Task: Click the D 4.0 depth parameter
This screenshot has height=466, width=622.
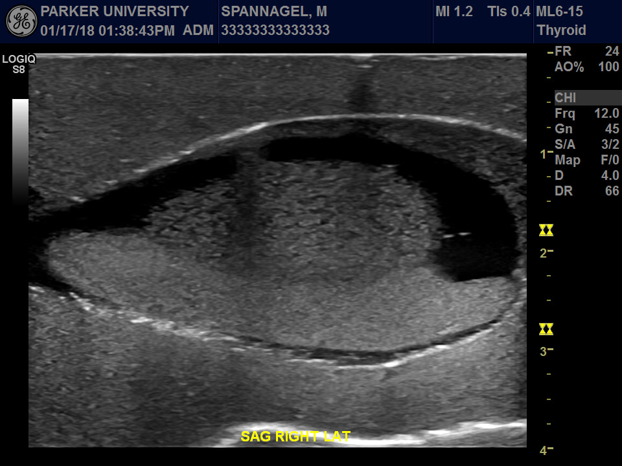Action: coord(587,175)
